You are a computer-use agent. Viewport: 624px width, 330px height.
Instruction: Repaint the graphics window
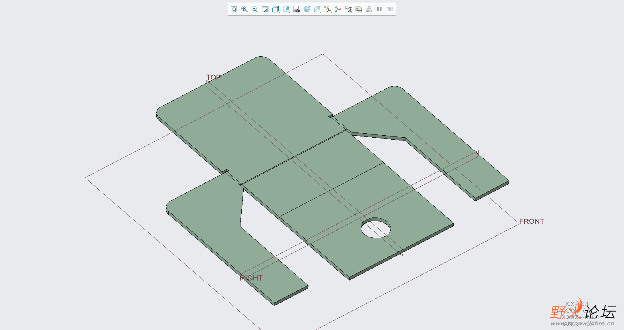[x=265, y=9]
